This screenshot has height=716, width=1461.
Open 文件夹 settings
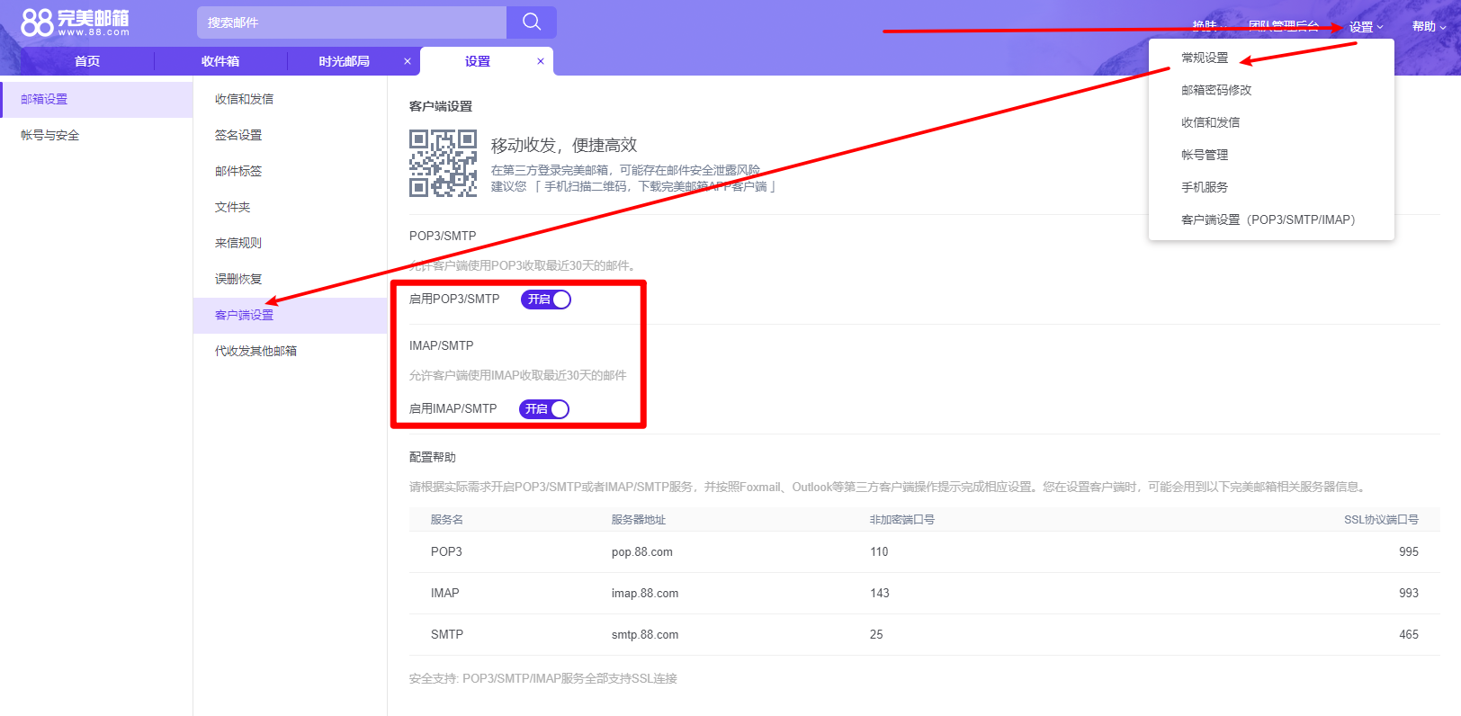pos(290,208)
